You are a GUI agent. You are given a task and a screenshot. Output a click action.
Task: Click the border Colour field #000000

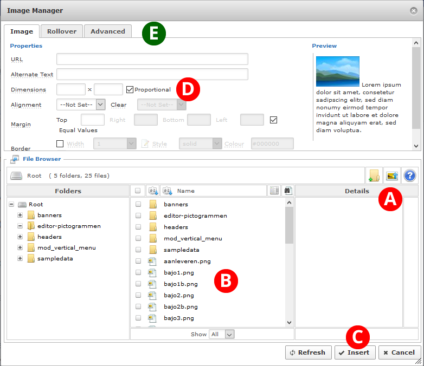[x=272, y=143]
